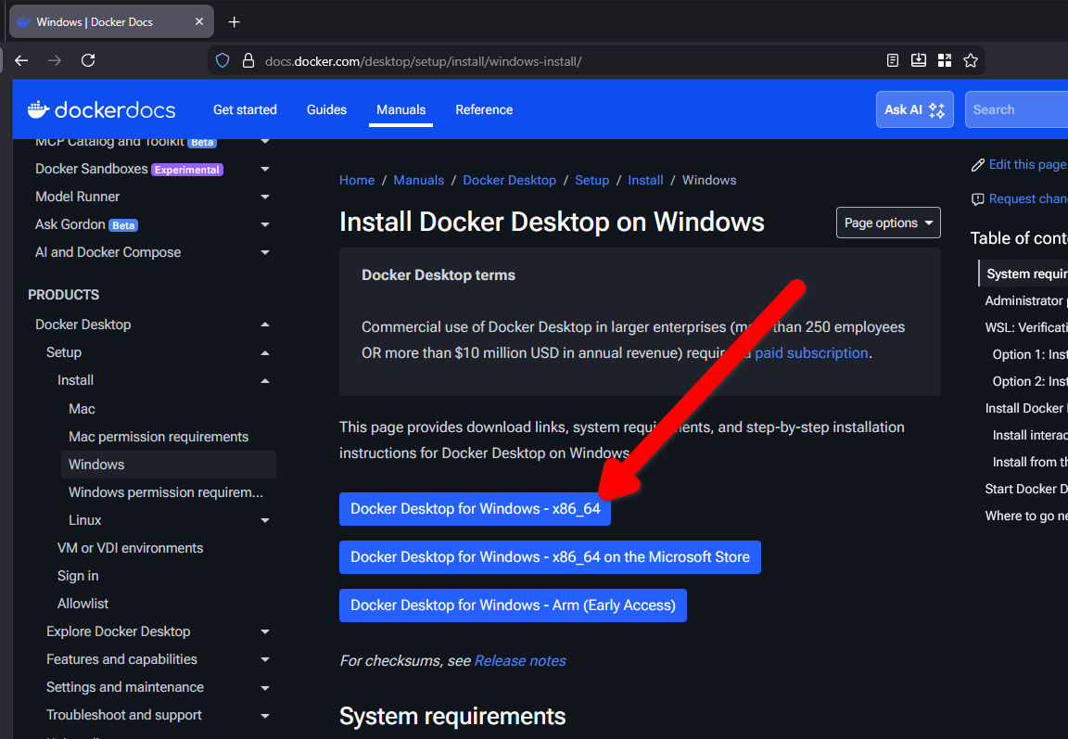Download Docker Desktop for Windows x86_64
Image resolution: width=1068 pixels, height=739 pixels.
[475, 509]
